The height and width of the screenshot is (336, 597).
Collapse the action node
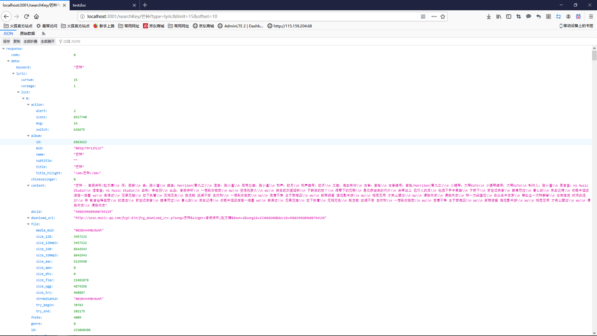click(28, 105)
